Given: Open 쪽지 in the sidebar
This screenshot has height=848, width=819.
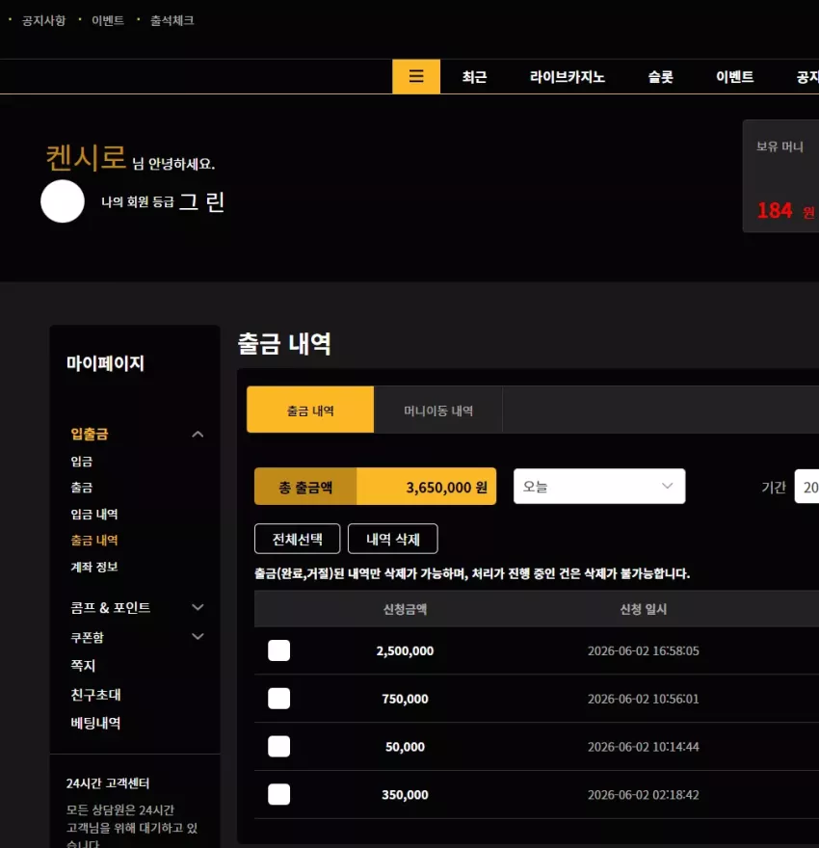Looking at the screenshot, I should coord(83,665).
